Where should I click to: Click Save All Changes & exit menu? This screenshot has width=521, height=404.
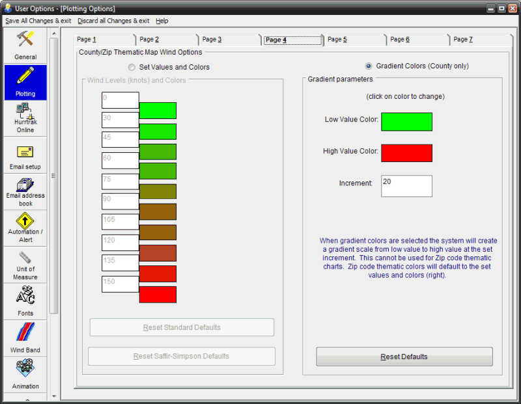pyautogui.click(x=38, y=21)
